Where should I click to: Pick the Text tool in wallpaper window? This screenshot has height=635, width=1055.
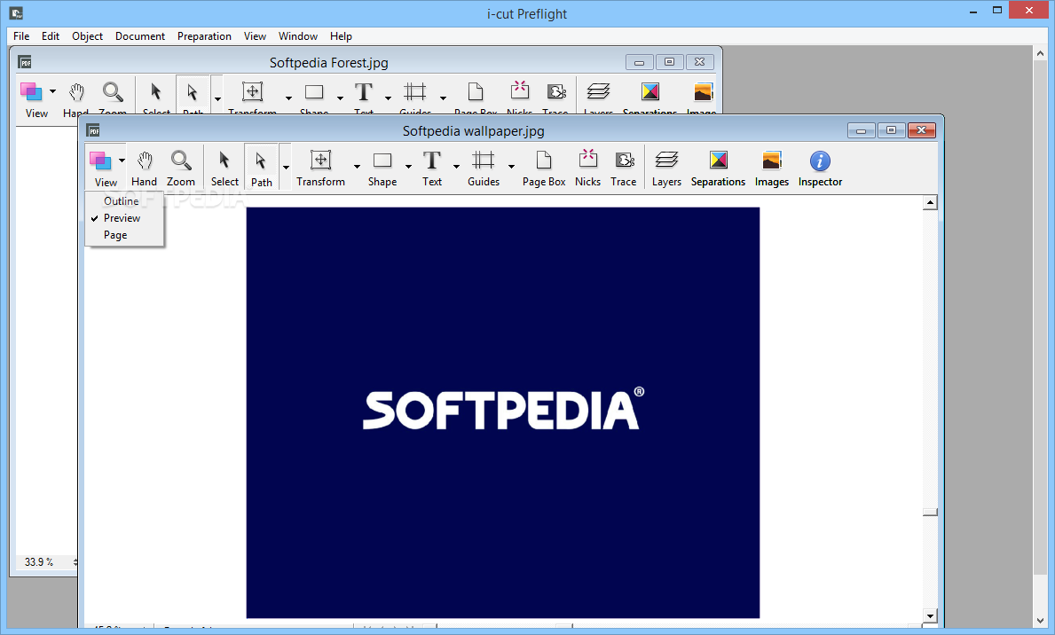tap(432, 168)
